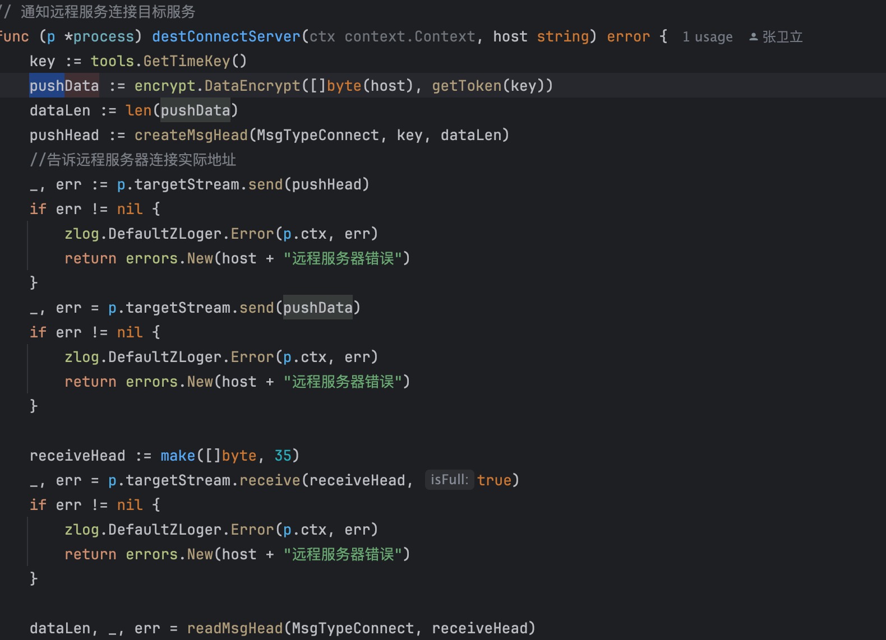Click the comment 告诉远程服务器连接实际地址

click(133, 160)
